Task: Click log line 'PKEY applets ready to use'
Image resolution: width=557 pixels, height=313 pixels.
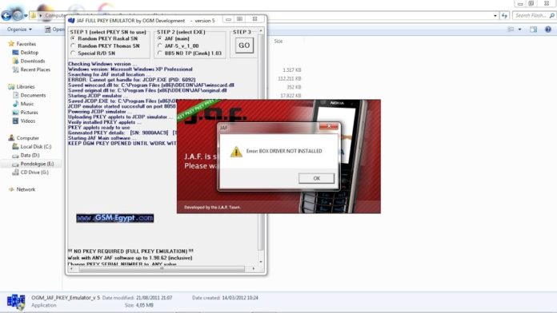Action: pyautogui.click(x=99, y=128)
